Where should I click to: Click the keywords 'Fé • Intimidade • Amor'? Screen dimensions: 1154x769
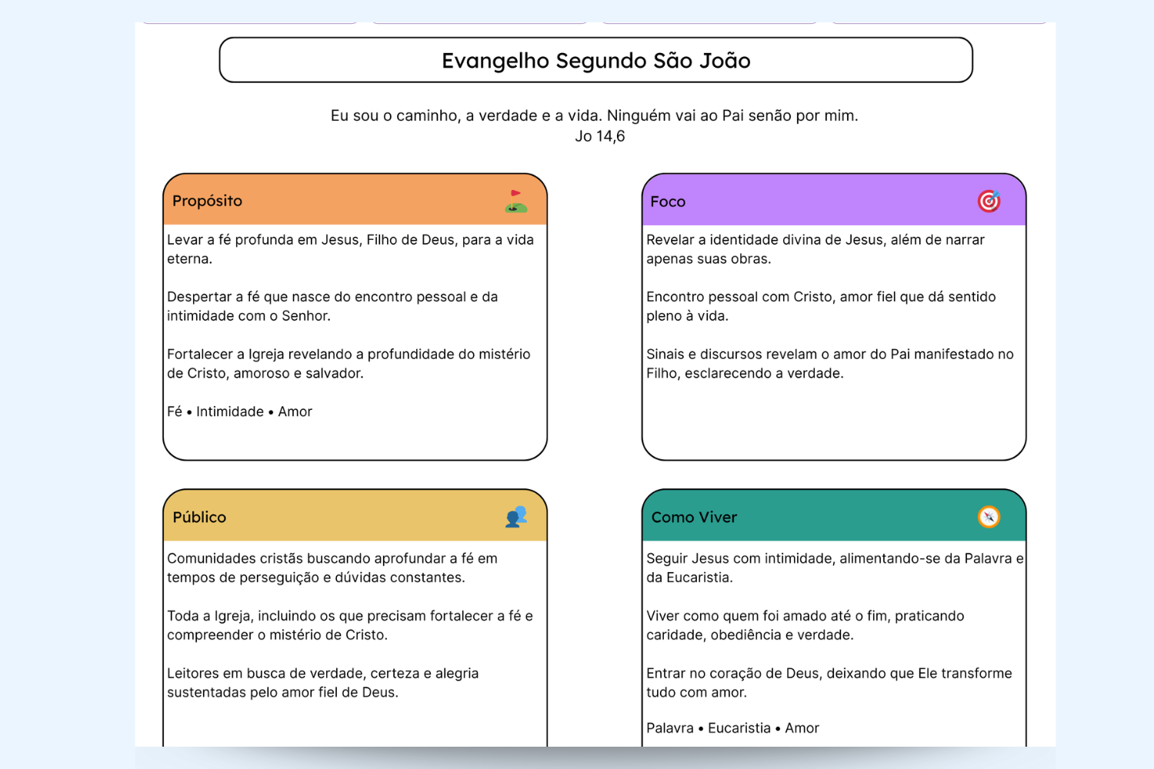239,411
